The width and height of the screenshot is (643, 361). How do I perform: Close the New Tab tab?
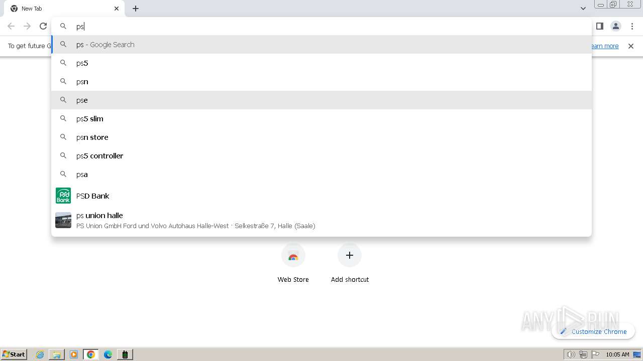click(x=117, y=9)
